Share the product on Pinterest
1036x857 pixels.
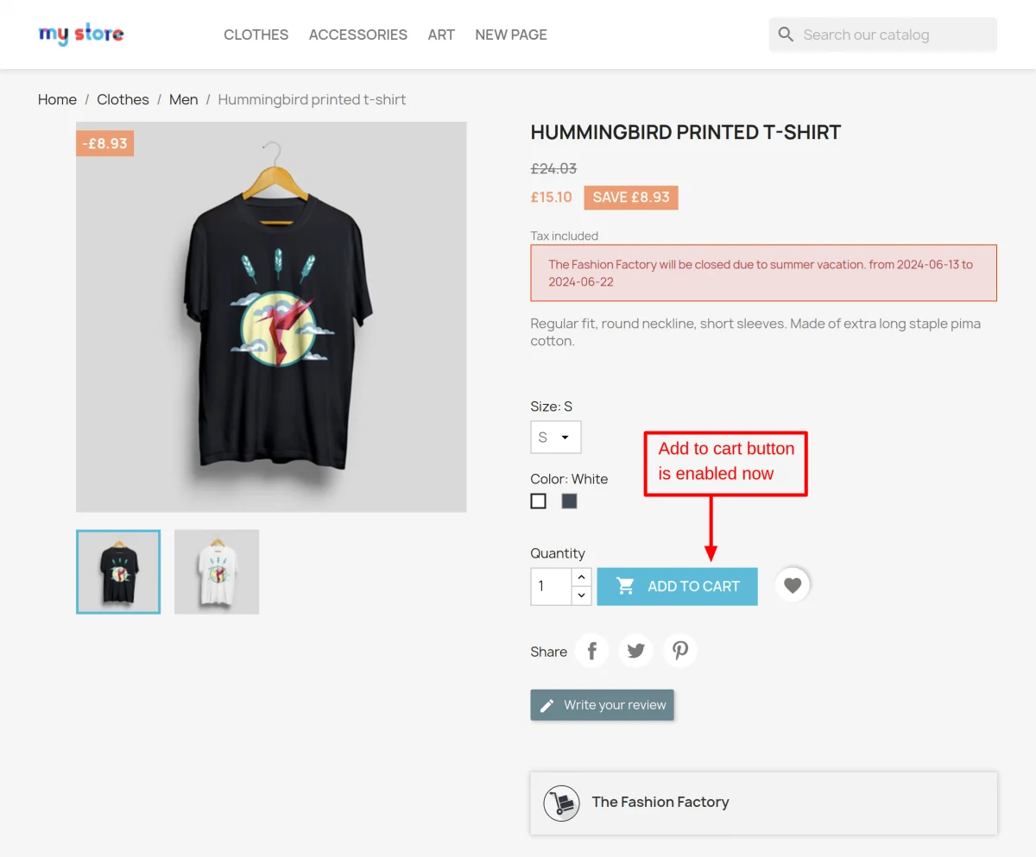(679, 650)
